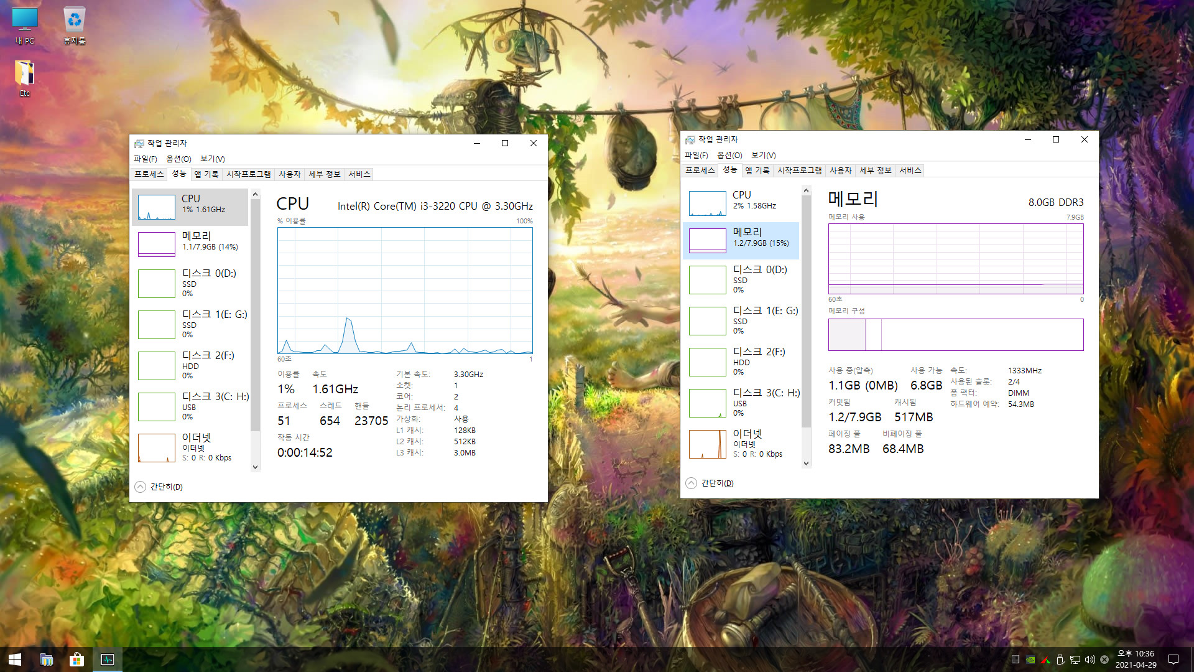The width and height of the screenshot is (1194, 672).
Task: Select 이더넷 graph in right Task Manager
Action: pyautogui.click(x=707, y=444)
